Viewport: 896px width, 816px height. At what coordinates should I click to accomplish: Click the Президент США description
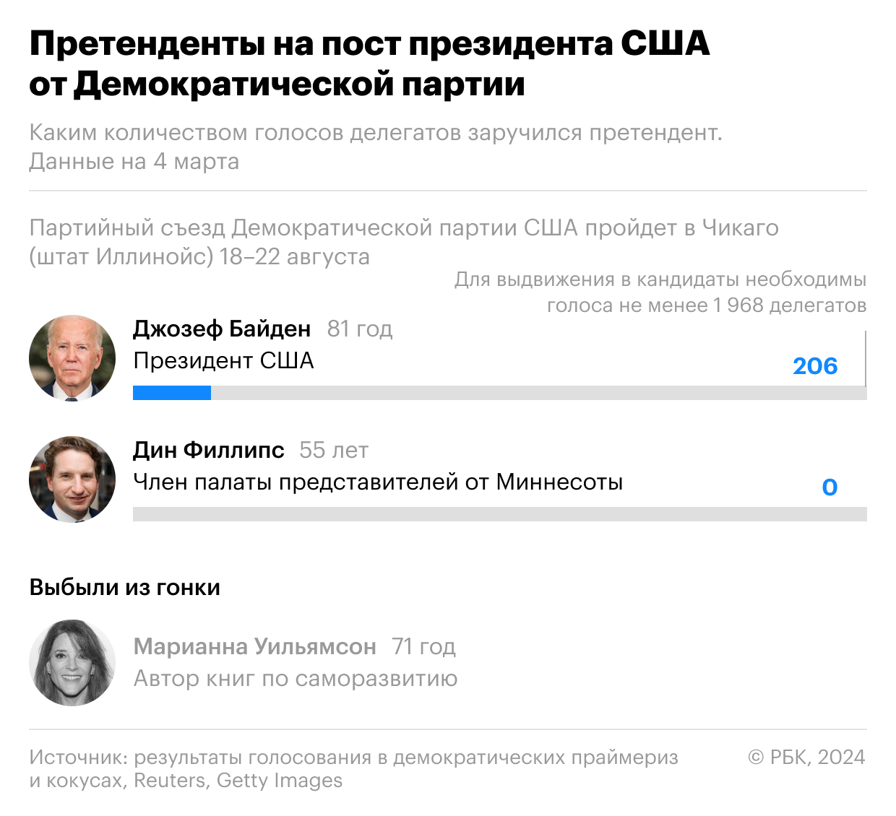(223, 360)
